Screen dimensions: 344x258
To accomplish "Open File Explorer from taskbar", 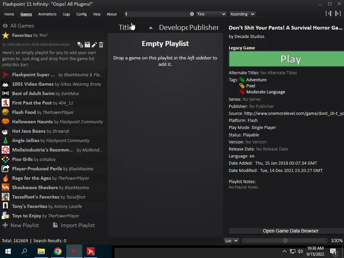I will pos(41,251).
